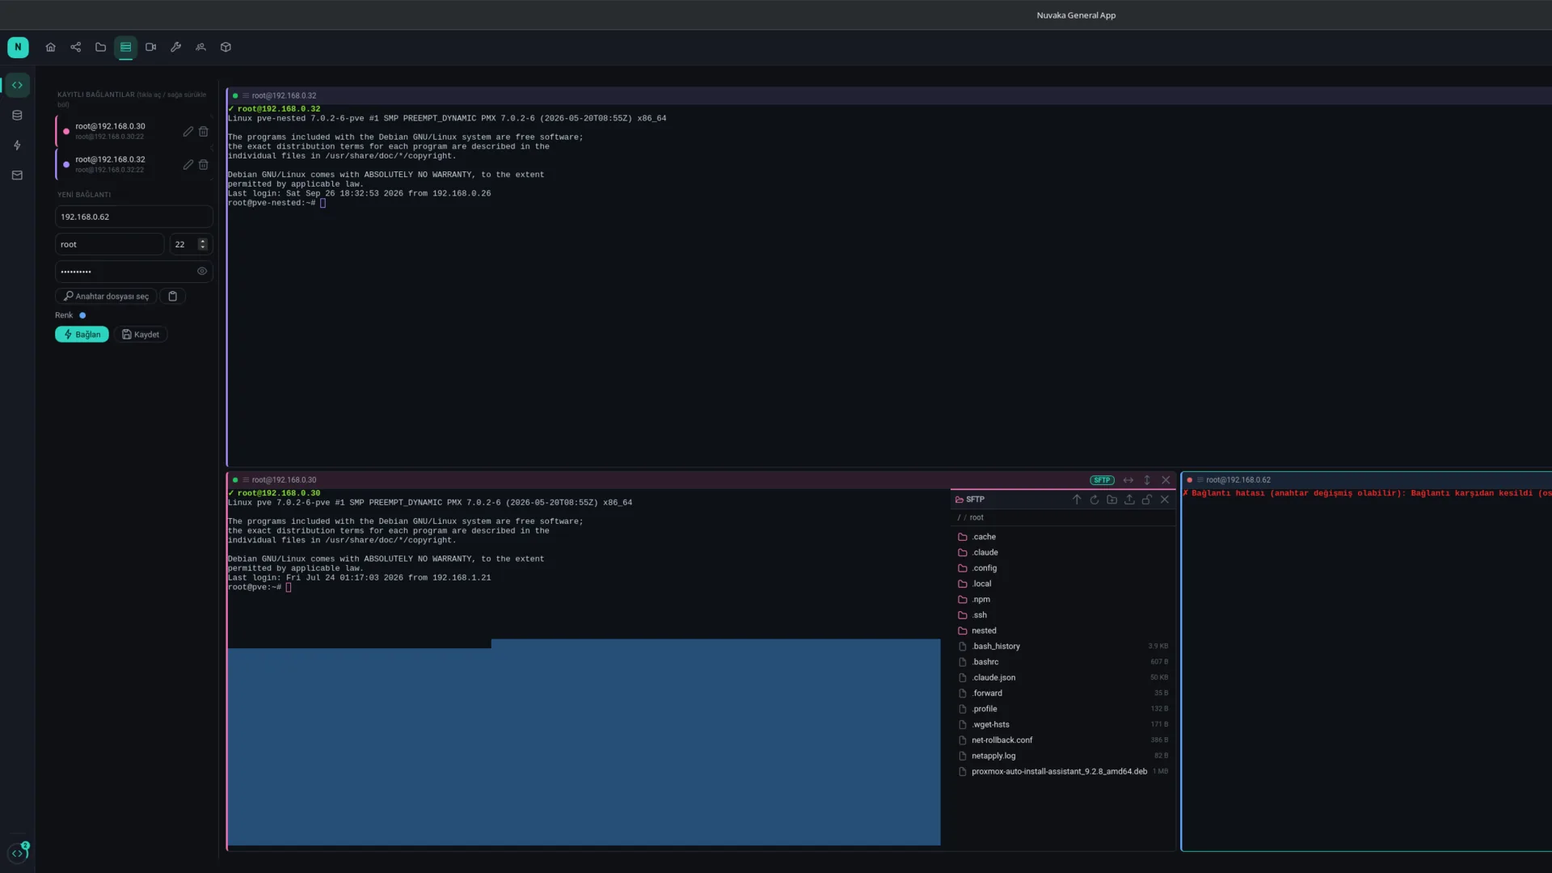This screenshot has height=873, width=1552.
Task: Click the Bağlan connect button
Action: 82,335
